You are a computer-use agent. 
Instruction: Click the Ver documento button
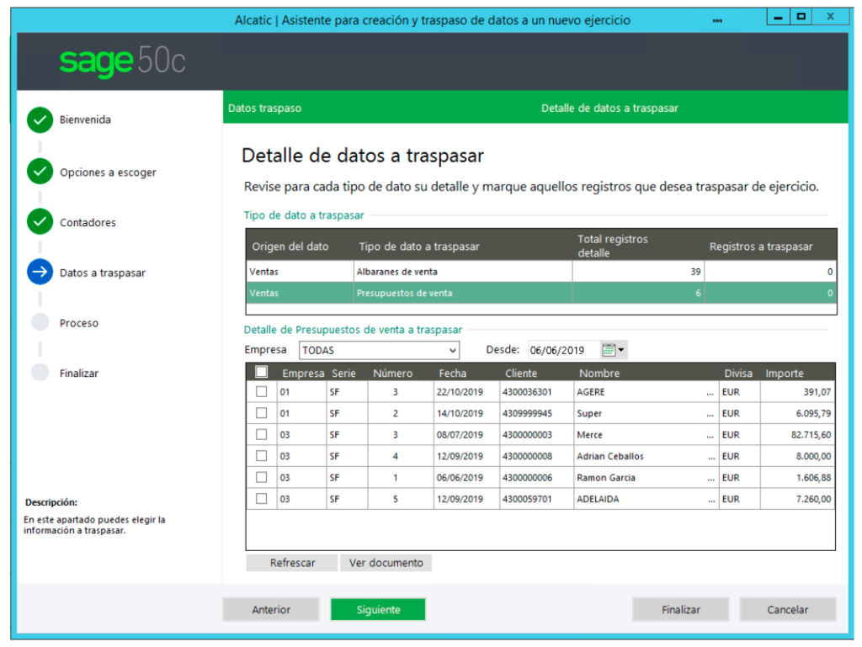[386, 563]
